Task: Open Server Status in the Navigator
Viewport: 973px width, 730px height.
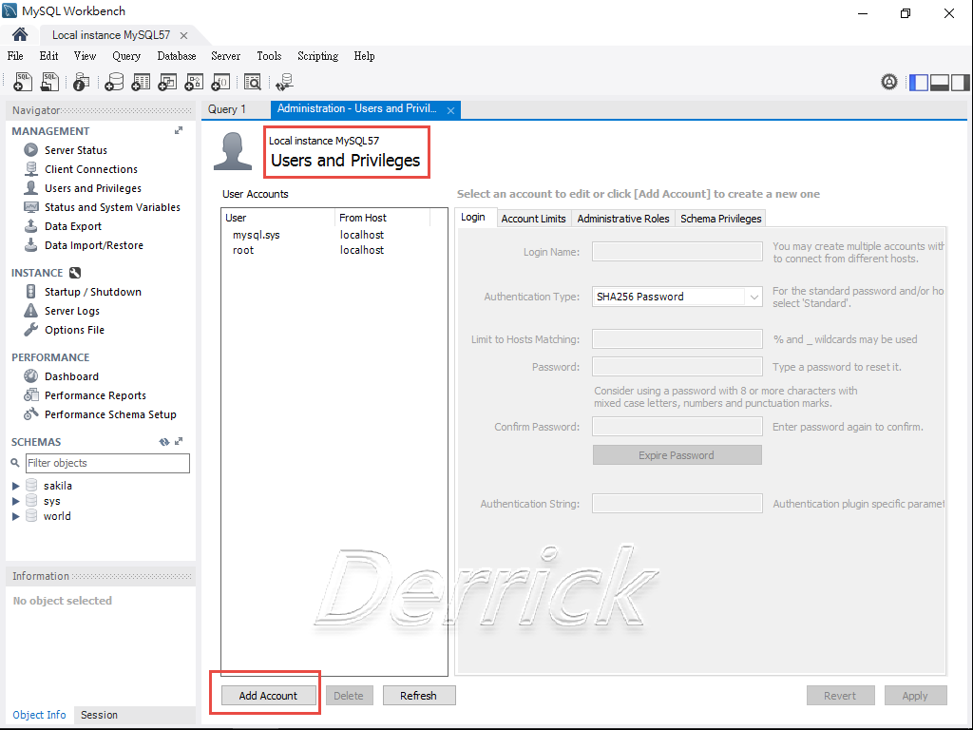Action: click(75, 150)
